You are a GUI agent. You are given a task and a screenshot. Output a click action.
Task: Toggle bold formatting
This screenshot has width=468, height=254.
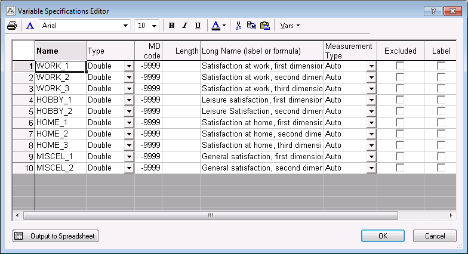click(172, 26)
